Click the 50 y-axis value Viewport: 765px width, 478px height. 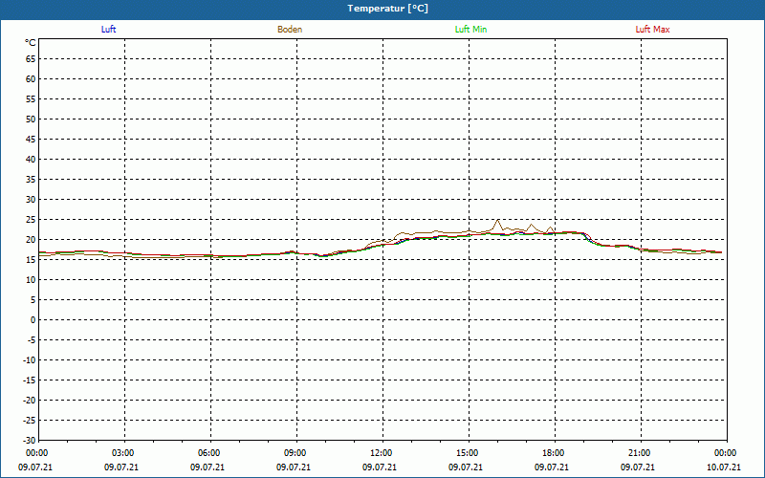(31, 119)
